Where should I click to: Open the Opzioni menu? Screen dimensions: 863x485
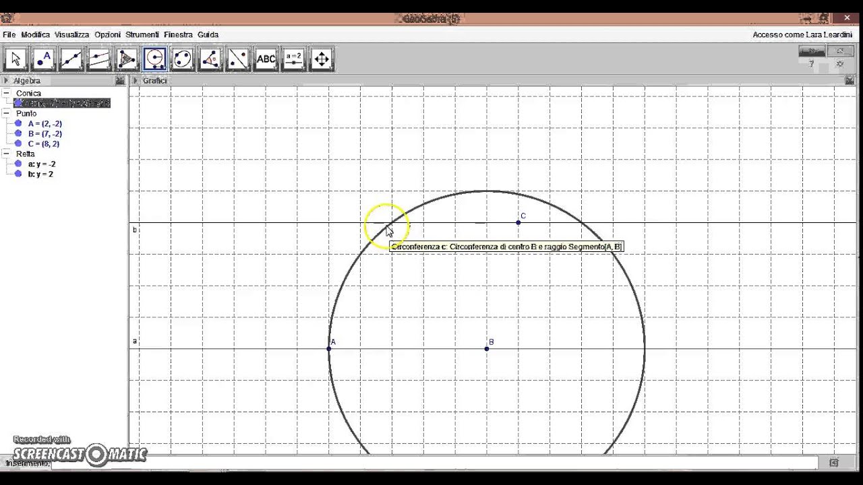click(107, 34)
